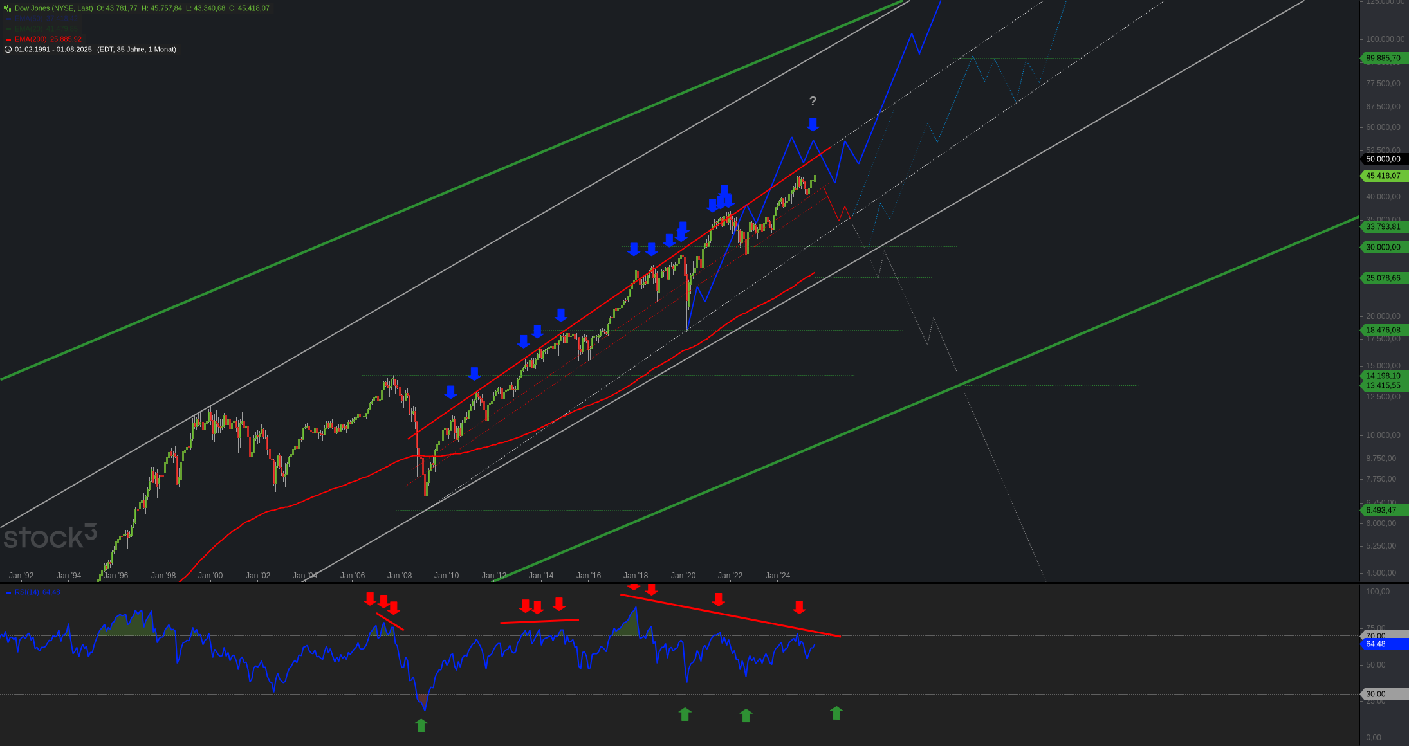The height and width of the screenshot is (746, 1409).
Task: Click the stock3 logo watermark
Action: 50,537
